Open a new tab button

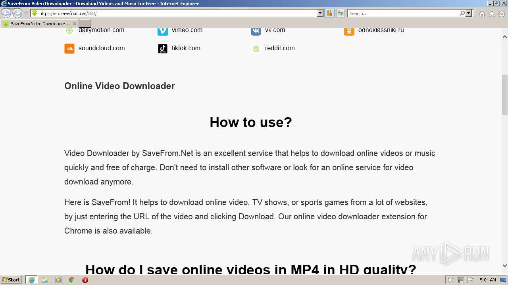coord(85,24)
